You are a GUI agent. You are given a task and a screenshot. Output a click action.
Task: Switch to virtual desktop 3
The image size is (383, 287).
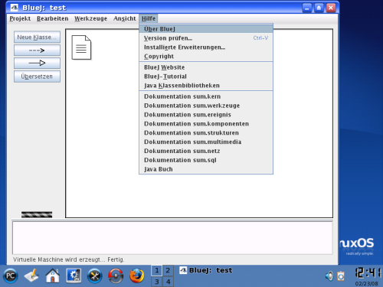pos(156,282)
